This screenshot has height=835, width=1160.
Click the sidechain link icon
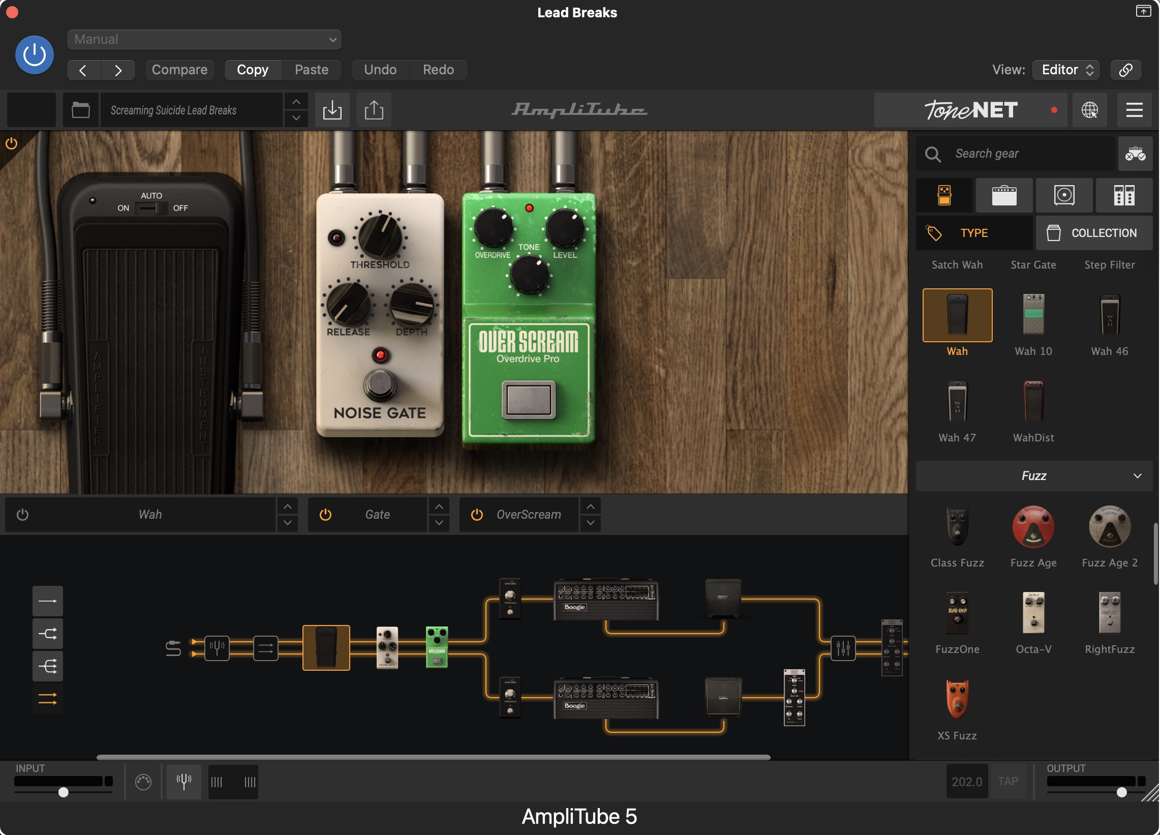(1126, 70)
